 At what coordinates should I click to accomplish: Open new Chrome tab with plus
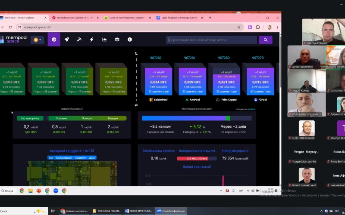click(210, 18)
